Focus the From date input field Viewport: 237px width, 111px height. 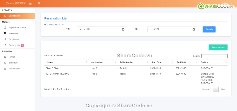102,29
